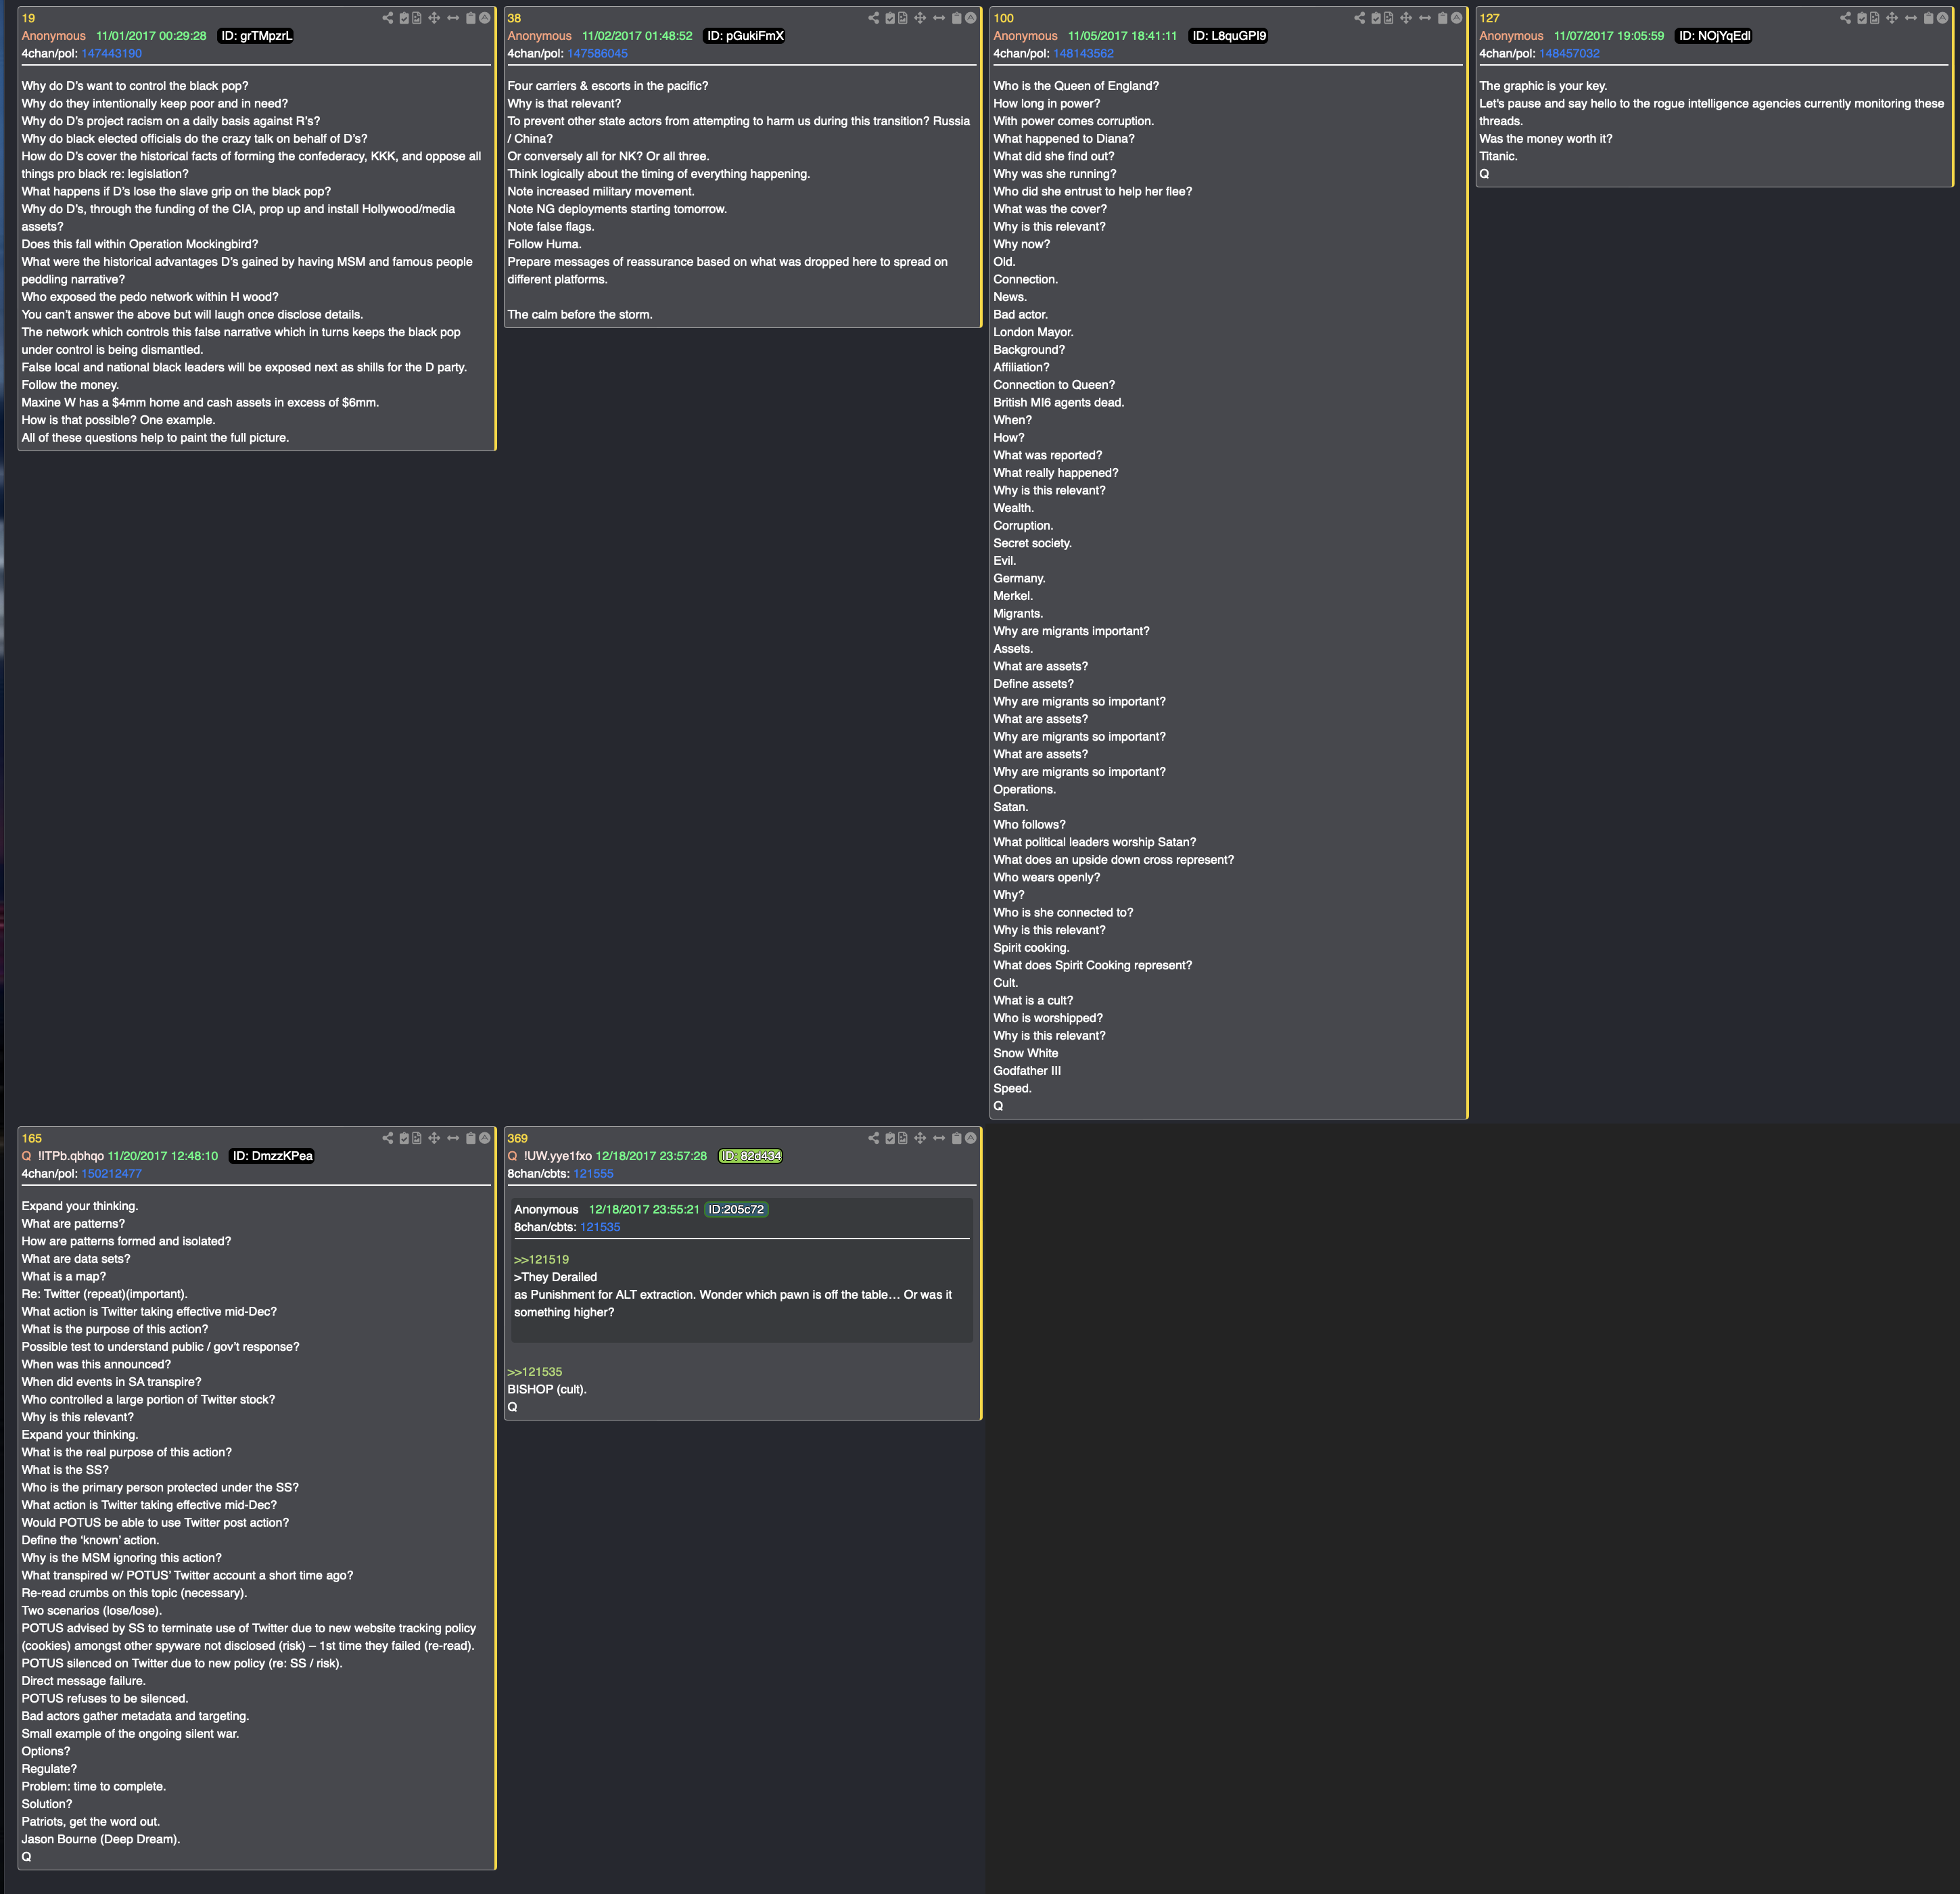Click the plain clipboard icon on post 19
The width and height of the screenshot is (1960, 1894).
pyautogui.click(x=471, y=18)
